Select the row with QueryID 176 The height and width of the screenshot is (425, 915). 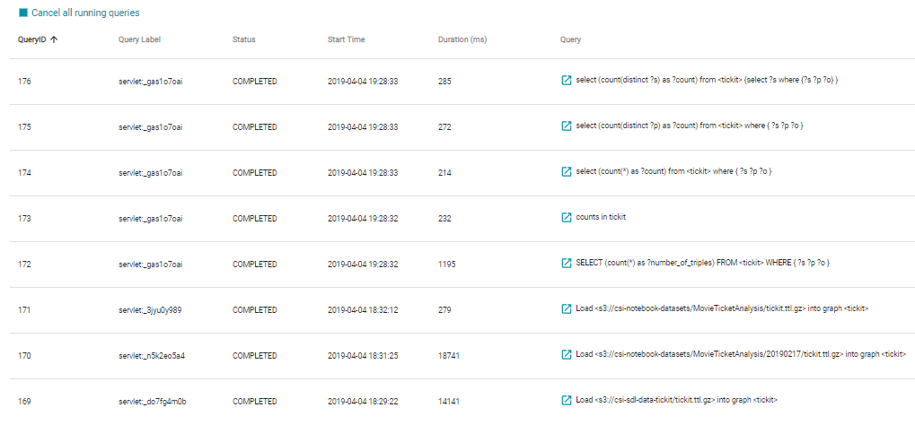point(24,81)
